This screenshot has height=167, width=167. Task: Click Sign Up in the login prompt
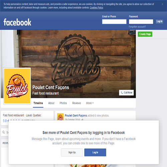72,152
